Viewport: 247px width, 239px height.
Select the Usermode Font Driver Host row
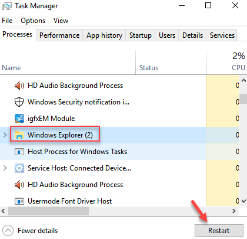click(x=119, y=199)
